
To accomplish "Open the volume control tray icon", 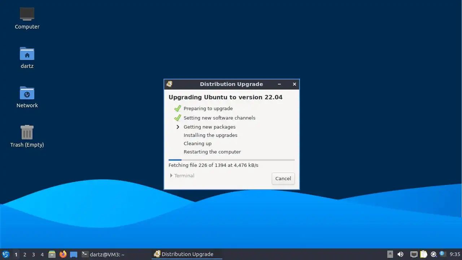I will [400, 254].
